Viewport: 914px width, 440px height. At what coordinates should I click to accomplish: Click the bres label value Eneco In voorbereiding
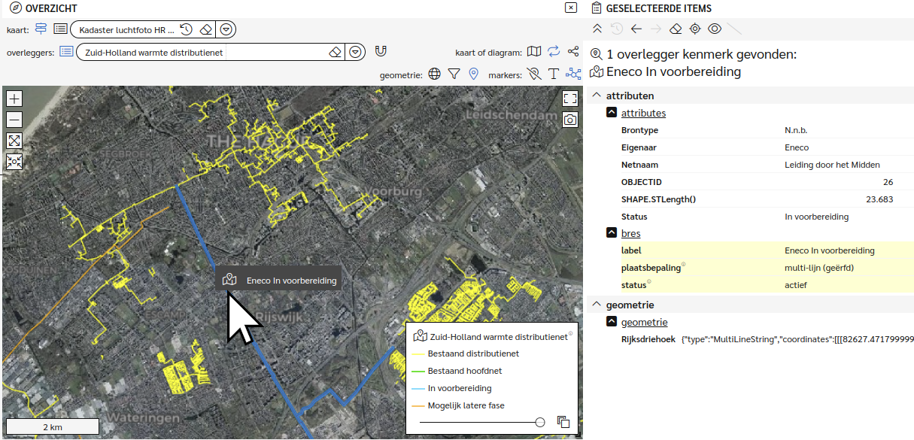pyautogui.click(x=830, y=250)
